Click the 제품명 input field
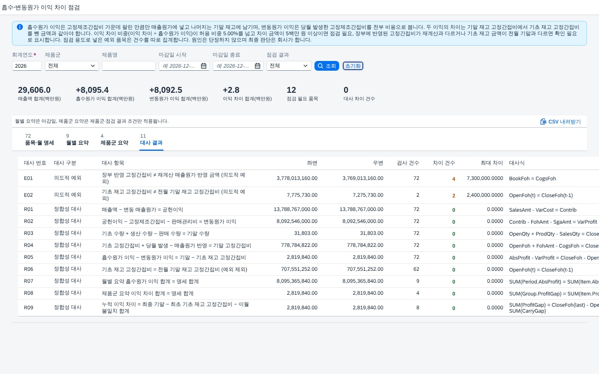599x374 pixels. pyautogui.click(x=129, y=66)
